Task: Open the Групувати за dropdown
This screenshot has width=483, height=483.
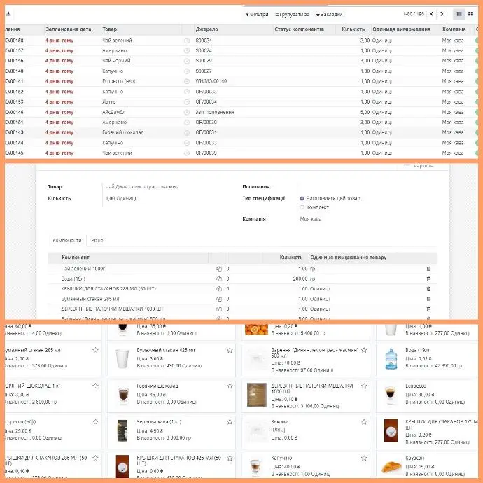Action: point(292,14)
